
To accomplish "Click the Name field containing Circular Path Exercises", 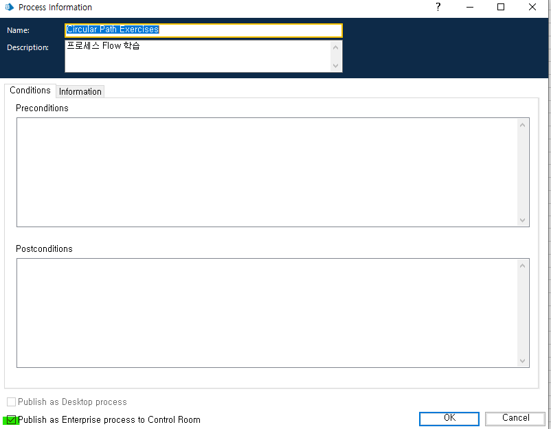I will [203, 30].
